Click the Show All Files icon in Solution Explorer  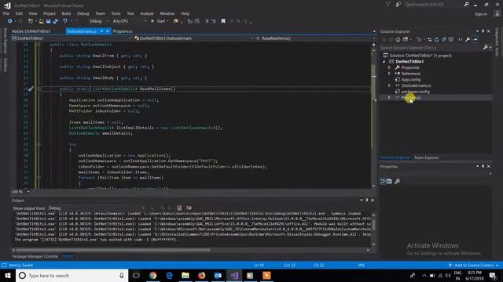(x=450, y=40)
